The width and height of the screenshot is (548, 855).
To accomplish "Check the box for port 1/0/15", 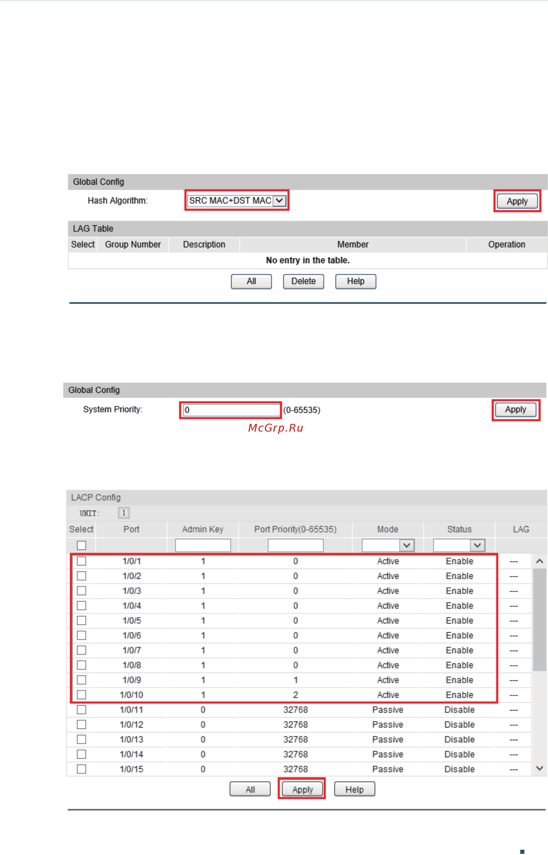I will tap(82, 769).
